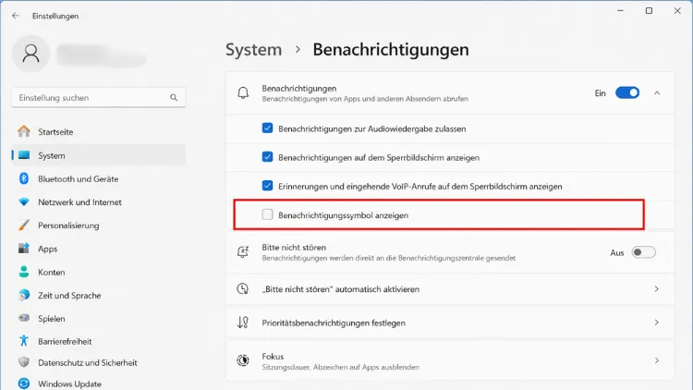Open automatic Bitte nicht stören chevron
This screenshot has width=693, height=390.
(657, 288)
